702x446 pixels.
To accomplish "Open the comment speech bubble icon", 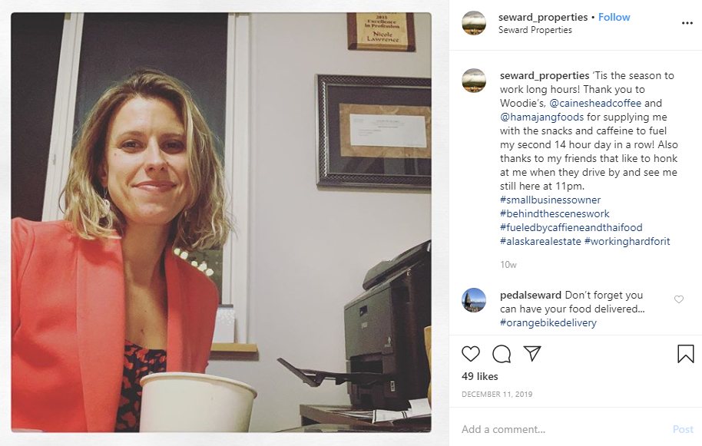I will tap(502, 354).
